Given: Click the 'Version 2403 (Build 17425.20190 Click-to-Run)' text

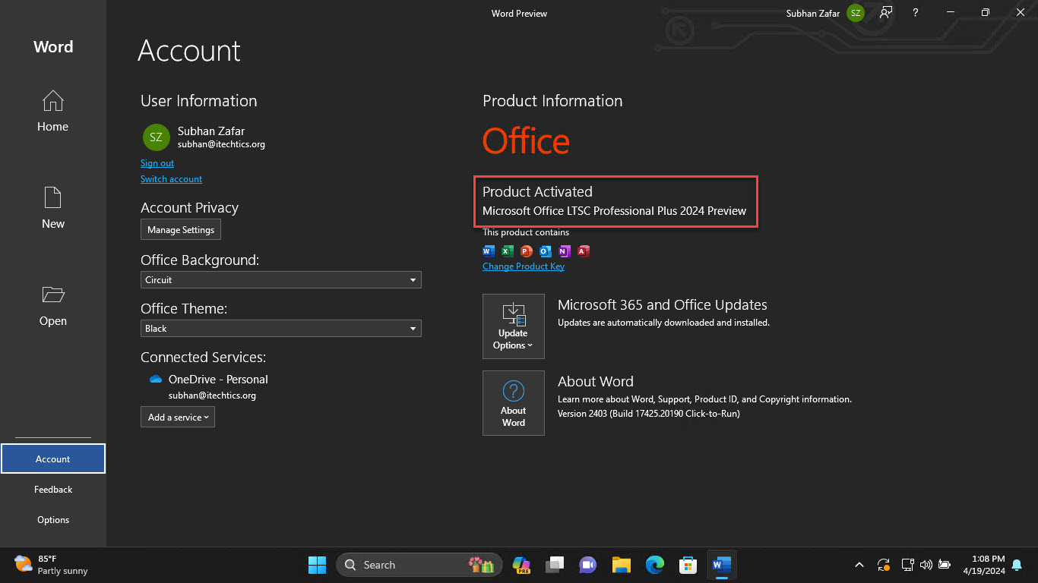Looking at the screenshot, I should point(649,414).
